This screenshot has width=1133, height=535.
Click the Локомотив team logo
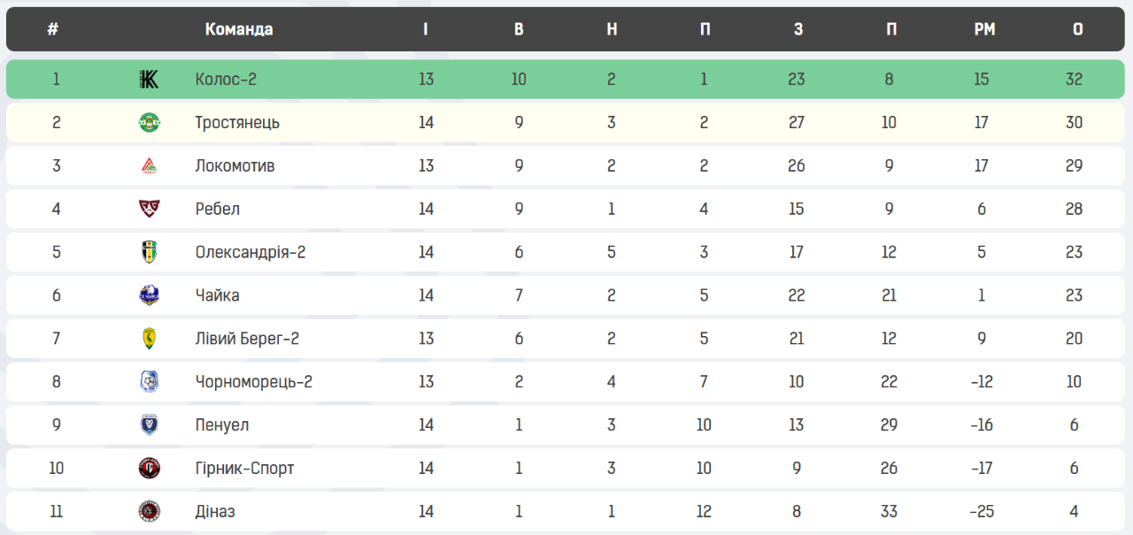click(x=149, y=166)
